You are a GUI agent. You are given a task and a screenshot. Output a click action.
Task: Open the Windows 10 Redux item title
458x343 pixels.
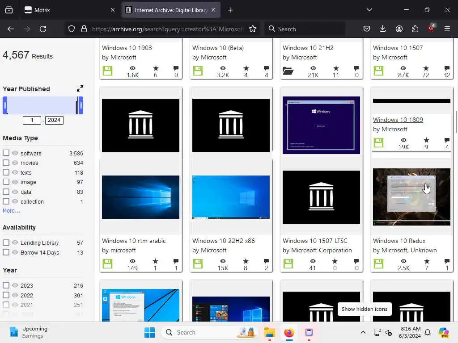click(x=399, y=241)
